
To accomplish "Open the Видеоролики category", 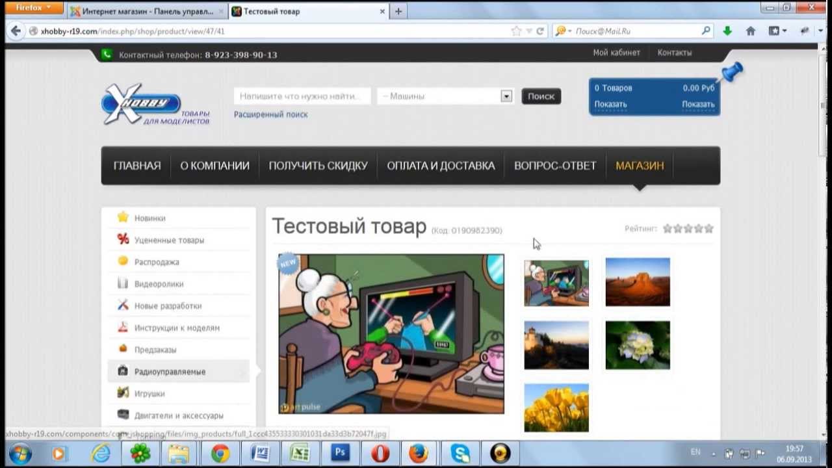I will [x=159, y=284].
